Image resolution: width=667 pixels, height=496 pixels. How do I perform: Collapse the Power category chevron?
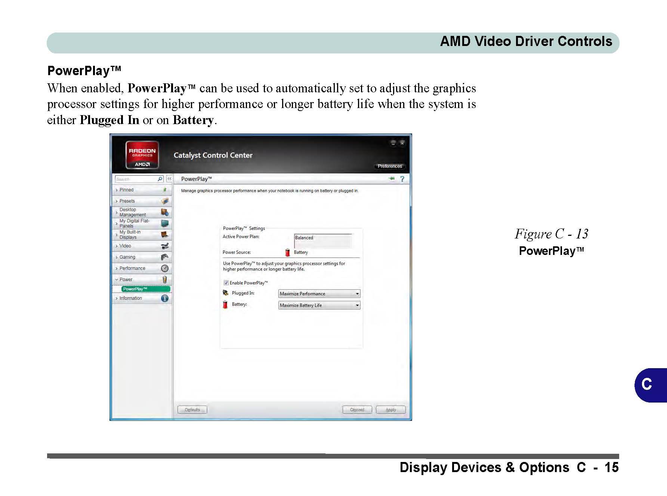(x=117, y=280)
